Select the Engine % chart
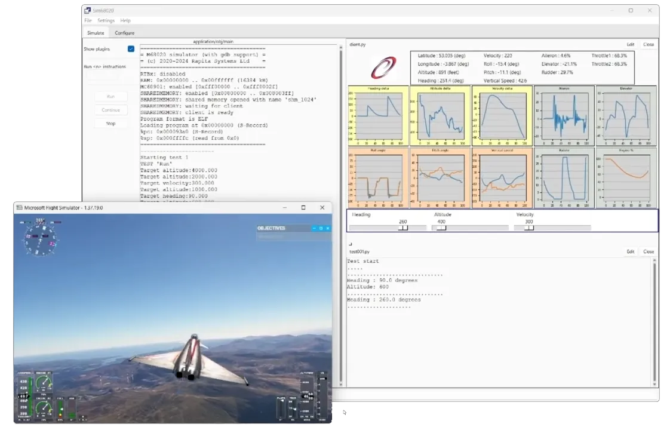Image resolution: width=670 pixels, height=430 pixels. pyautogui.click(x=626, y=178)
